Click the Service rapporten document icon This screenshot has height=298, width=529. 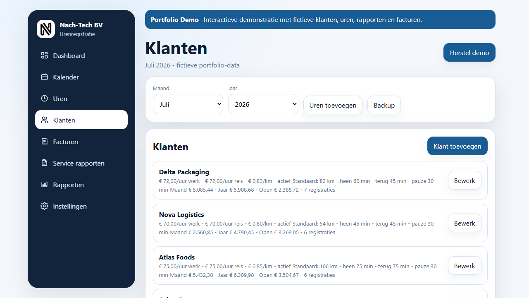45,163
